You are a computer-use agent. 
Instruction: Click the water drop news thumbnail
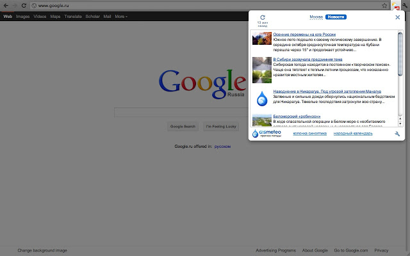262,99
